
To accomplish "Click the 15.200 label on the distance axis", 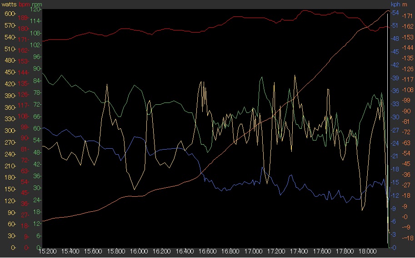I will pyautogui.click(x=48, y=251).
